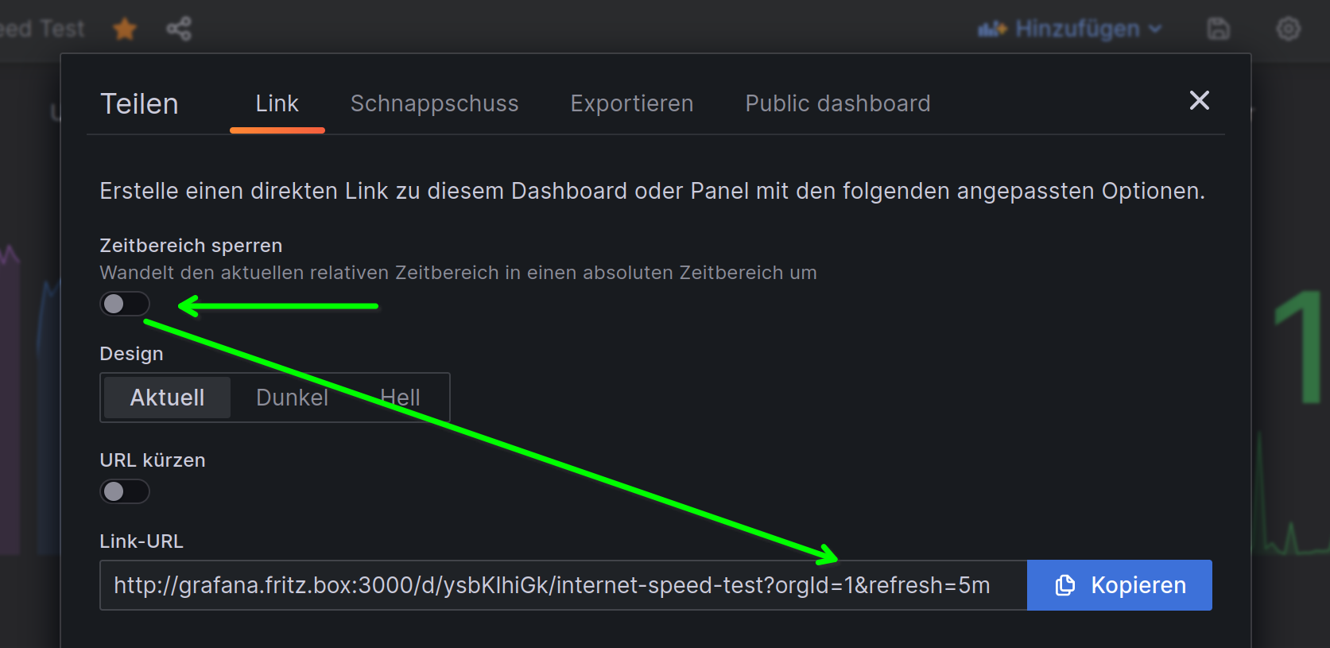This screenshot has width=1330, height=648.
Task: Click the add panel chart icon
Action: pos(991,29)
